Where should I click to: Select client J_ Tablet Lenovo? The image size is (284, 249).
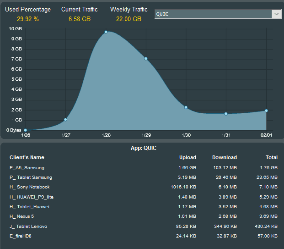[x=28, y=227]
